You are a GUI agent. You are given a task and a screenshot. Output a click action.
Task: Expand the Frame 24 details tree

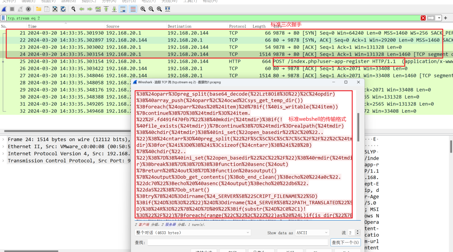(4, 139)
